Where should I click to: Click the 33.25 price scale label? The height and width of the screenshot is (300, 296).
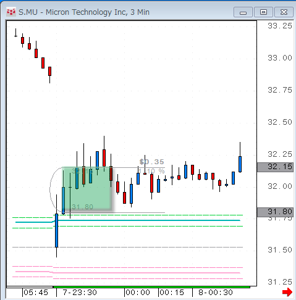click(280, 26)
